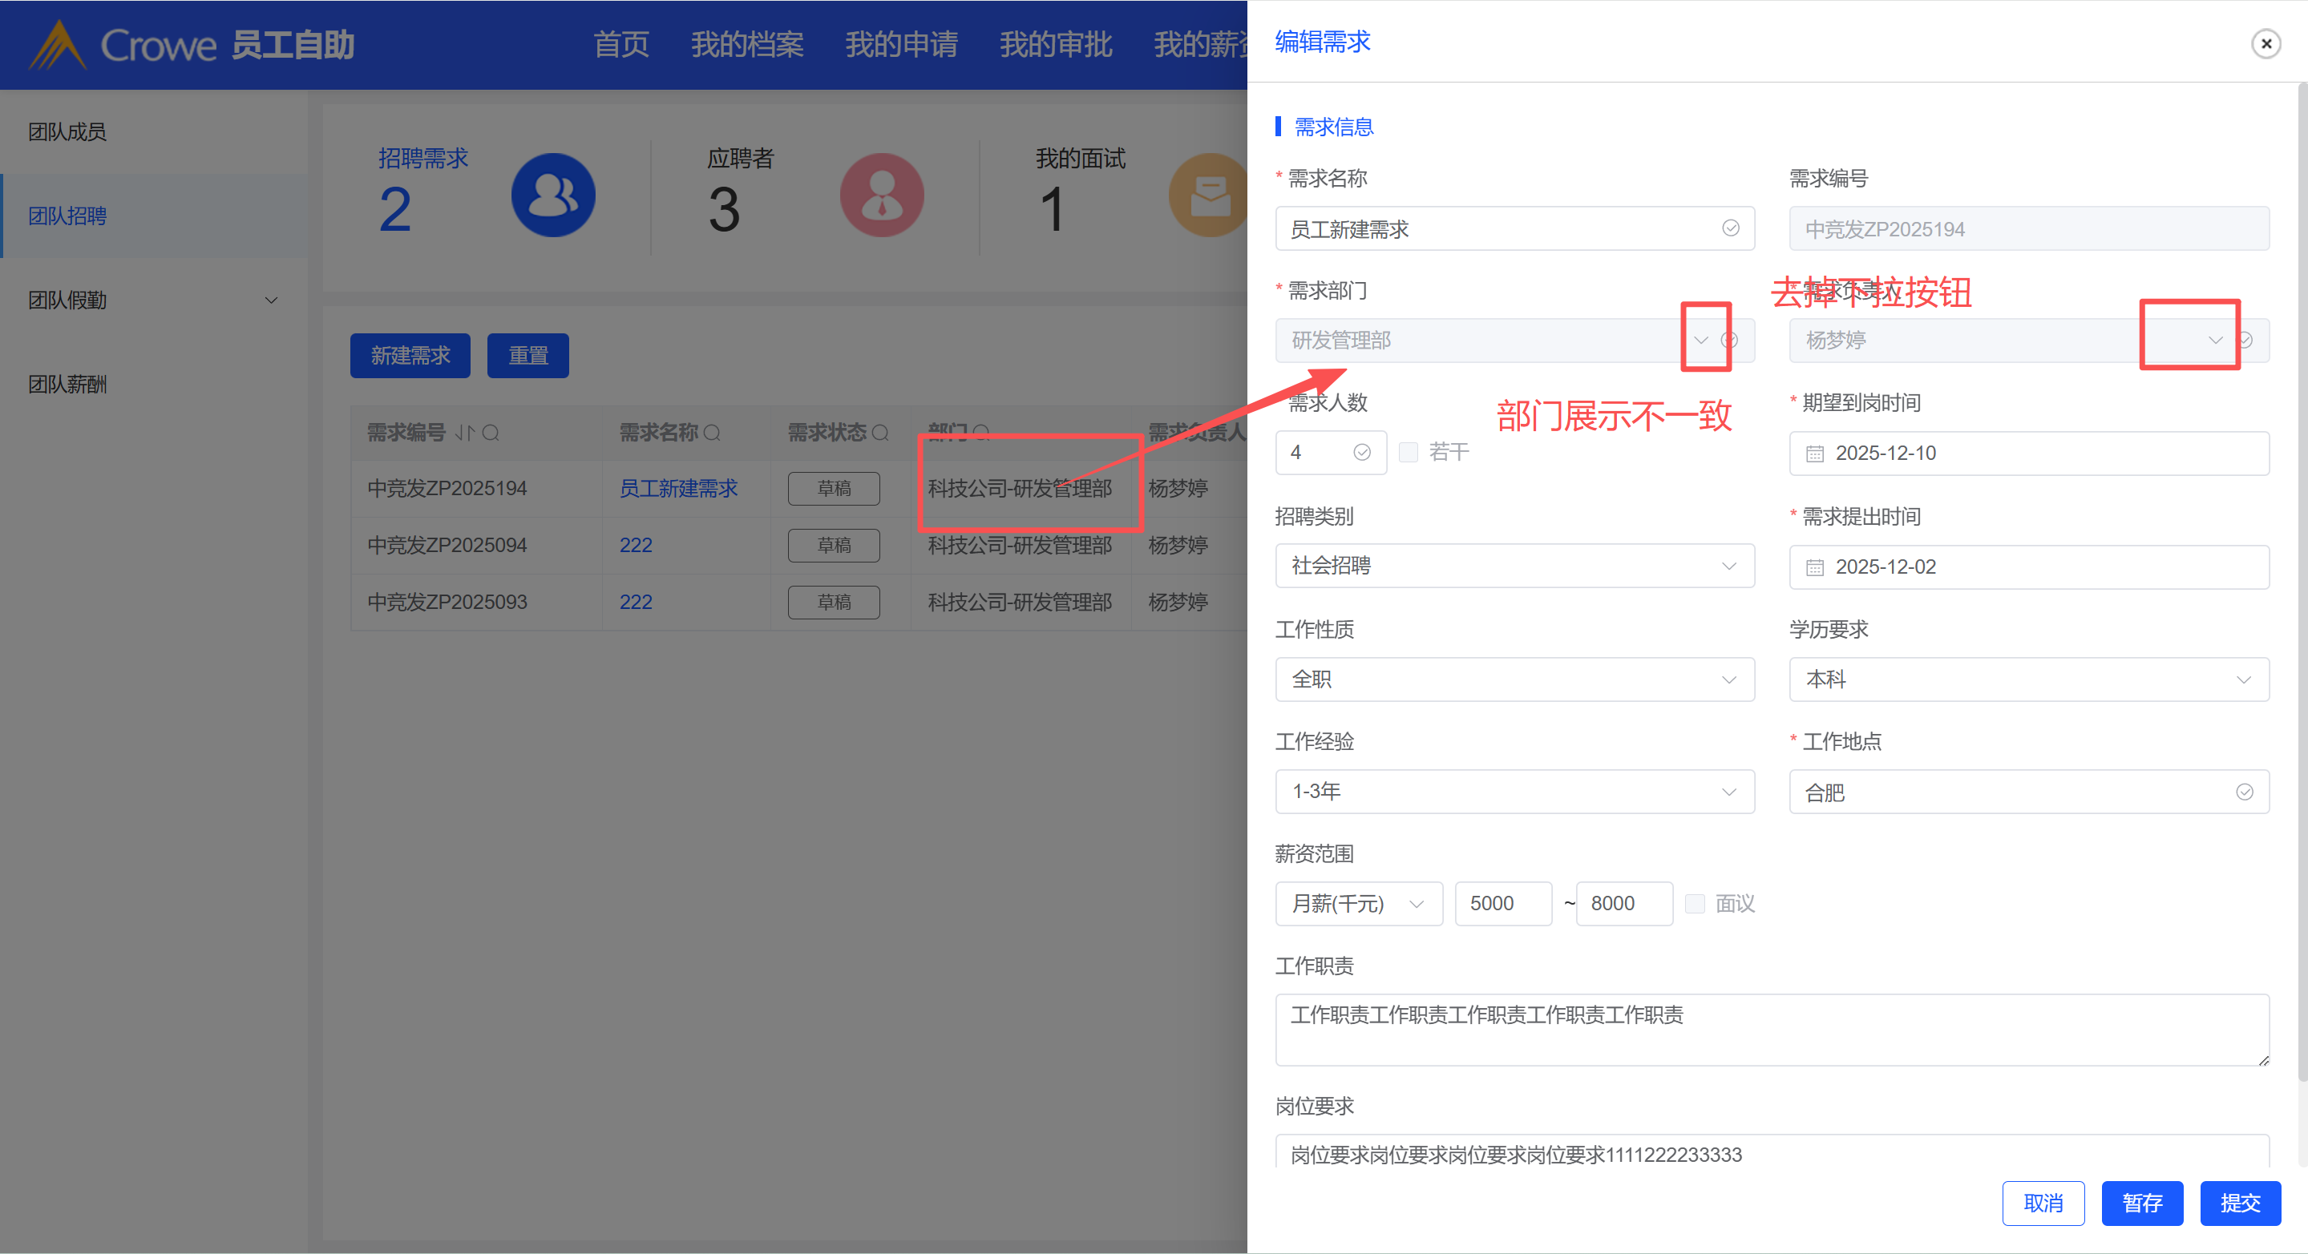Go to 我的档案 in top navigation
This screenshot has height=1254, width=2308.
point(746,44)
